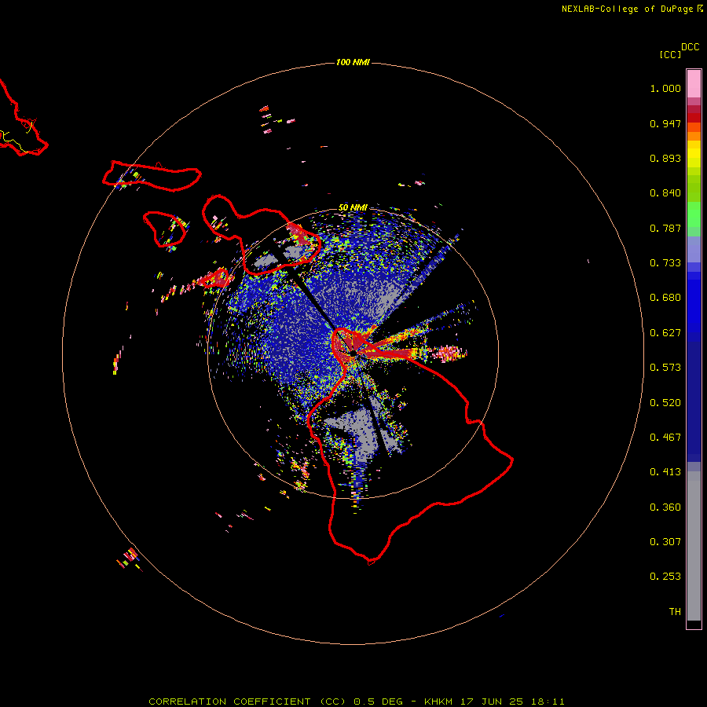Click the 0.360 legend value
The image size is (707, 707).
click(665, 507)
